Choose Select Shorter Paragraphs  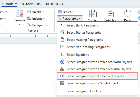97,33
